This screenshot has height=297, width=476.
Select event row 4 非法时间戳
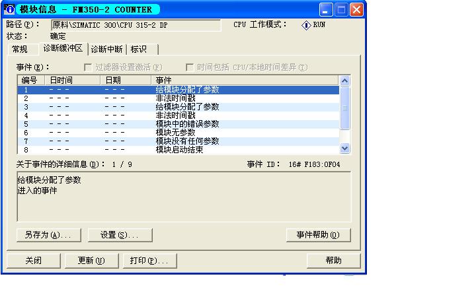tap(178, 115)
